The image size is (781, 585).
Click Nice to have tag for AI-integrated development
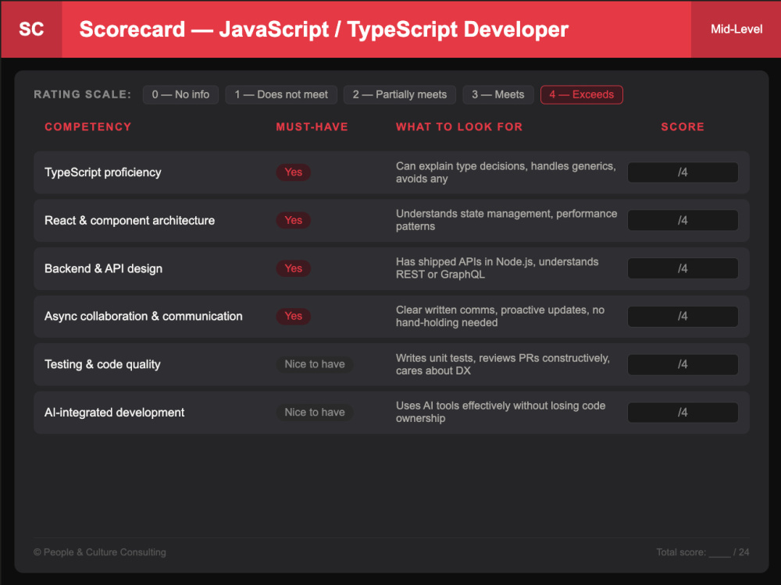pyautogui.click(x=315, y=413)
